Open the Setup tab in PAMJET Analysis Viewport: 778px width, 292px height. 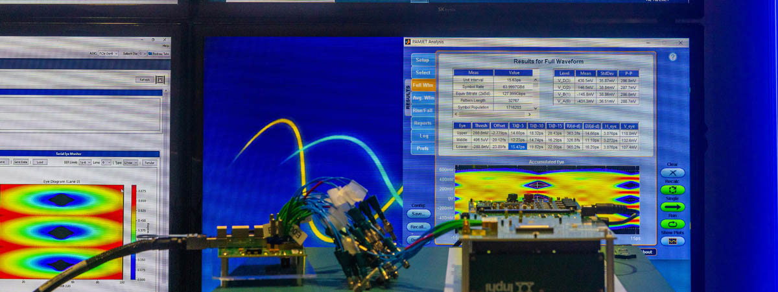(x=422, y=60)
